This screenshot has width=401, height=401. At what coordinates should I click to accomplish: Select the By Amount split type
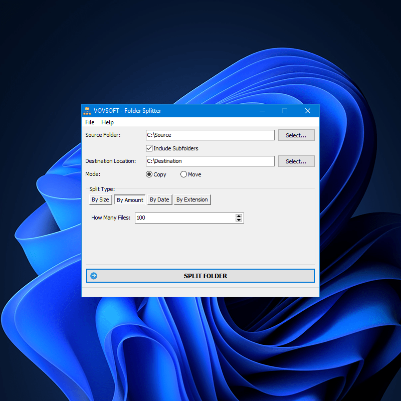pyautogui.click(x=129, y=199)
